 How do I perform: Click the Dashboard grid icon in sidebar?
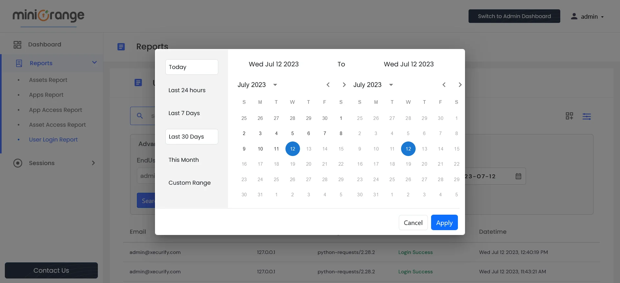(x=17, y=44)
